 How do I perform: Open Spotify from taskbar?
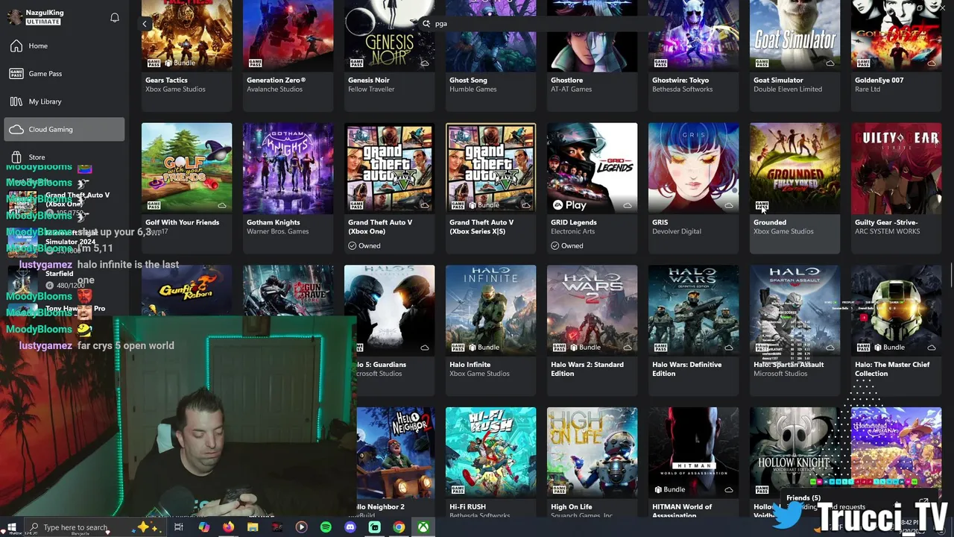(x=326, y=527)
